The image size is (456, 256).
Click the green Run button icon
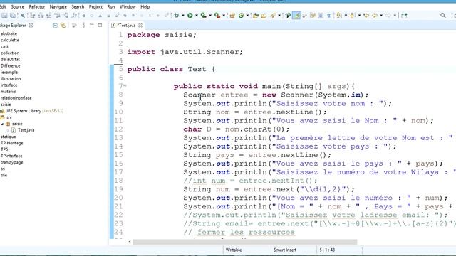click(x=190, y=16)
